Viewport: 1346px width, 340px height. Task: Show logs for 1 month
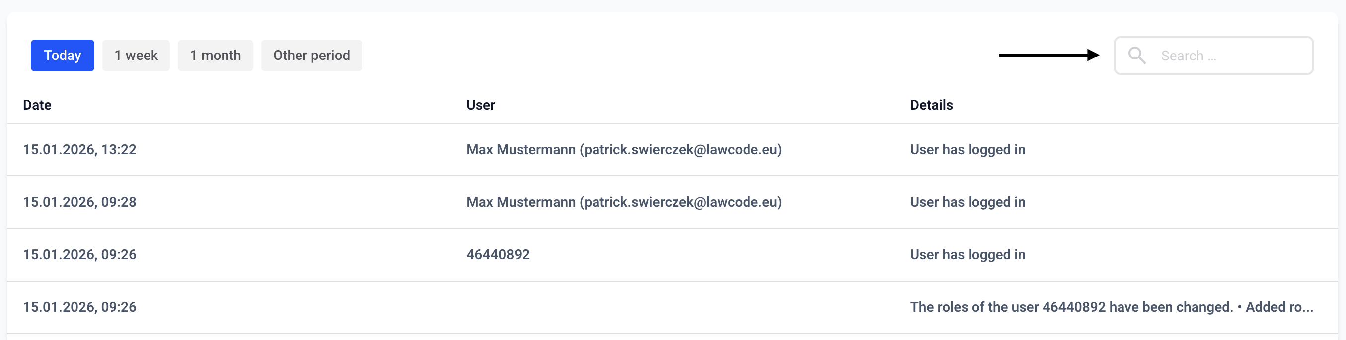coord(215,56)
